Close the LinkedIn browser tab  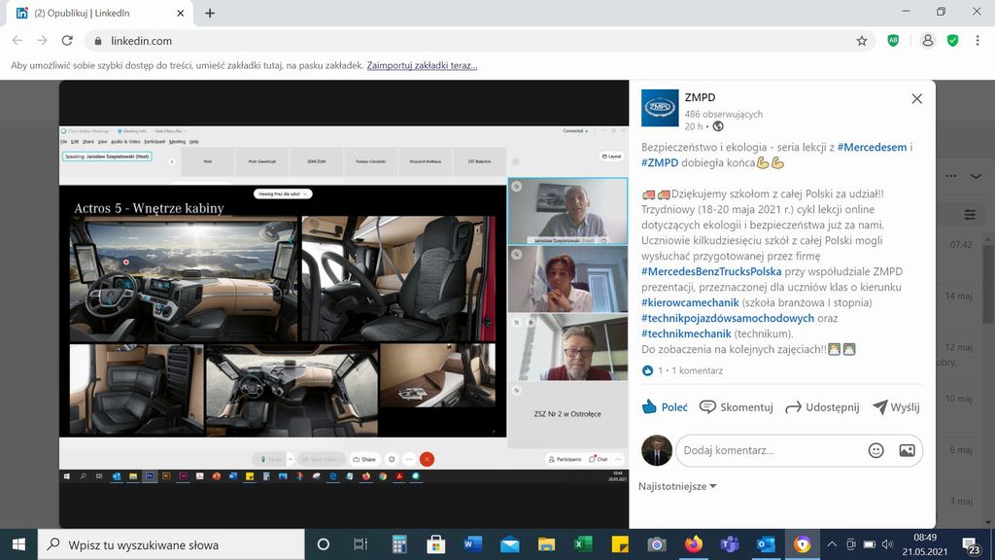tap(180, 13)
